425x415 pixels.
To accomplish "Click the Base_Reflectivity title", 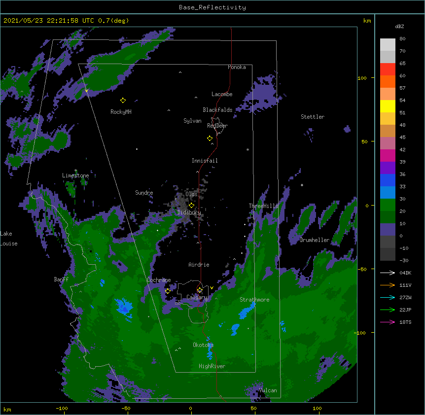I will (x=212, y=7).
